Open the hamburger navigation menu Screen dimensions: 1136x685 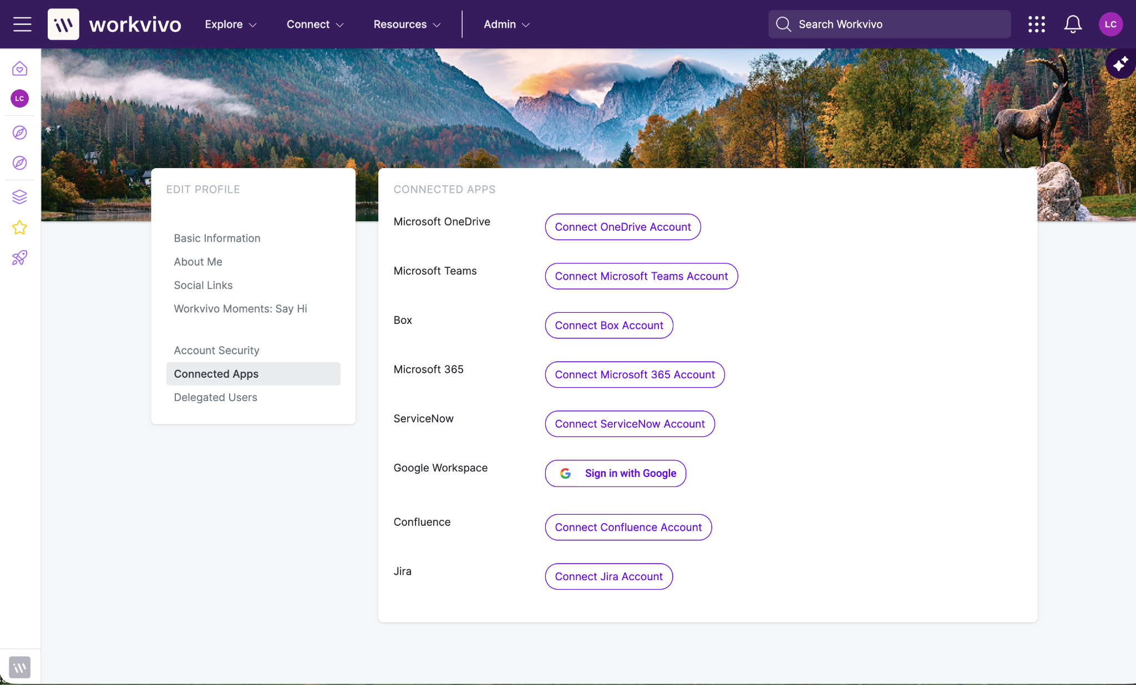coord(22,24)
